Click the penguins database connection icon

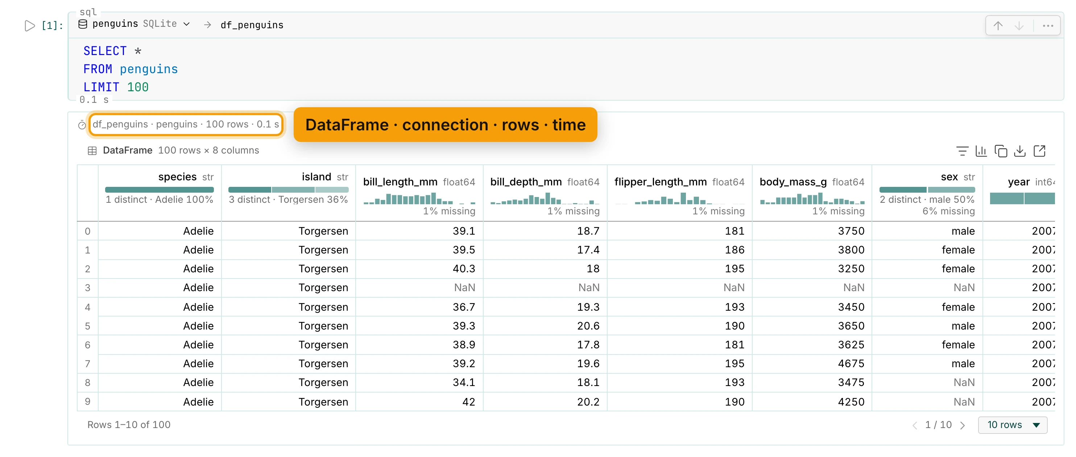83,24
